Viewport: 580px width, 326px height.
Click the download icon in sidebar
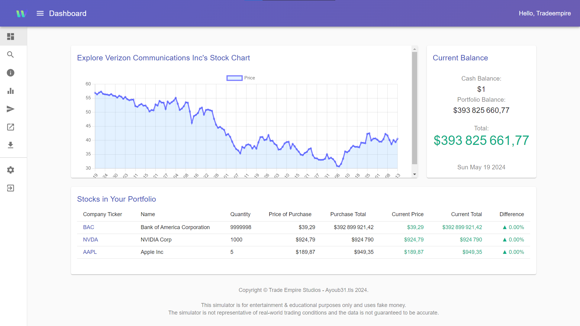[x=11, y=145]
